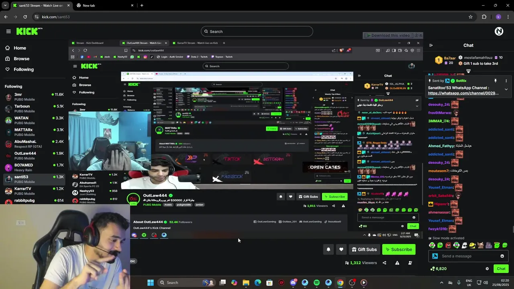Open the Kick hamburger menu
Screen dimensions: 514x289
pyautogui.click(x=8, y=31)
